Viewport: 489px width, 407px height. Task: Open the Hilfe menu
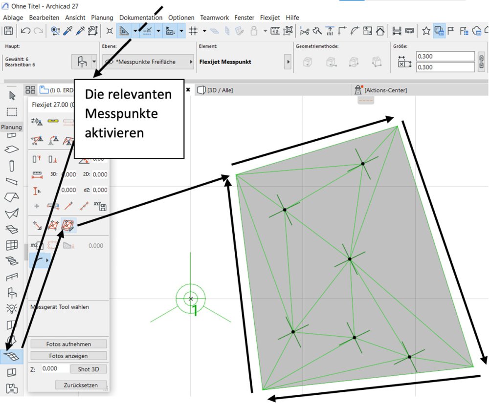[292, 18]
